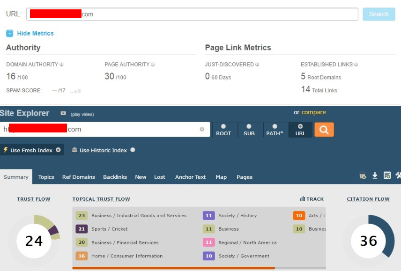Click the CITATION FLOW heading
The width and height of the screenshot is (401, 271).
(368, 199)
